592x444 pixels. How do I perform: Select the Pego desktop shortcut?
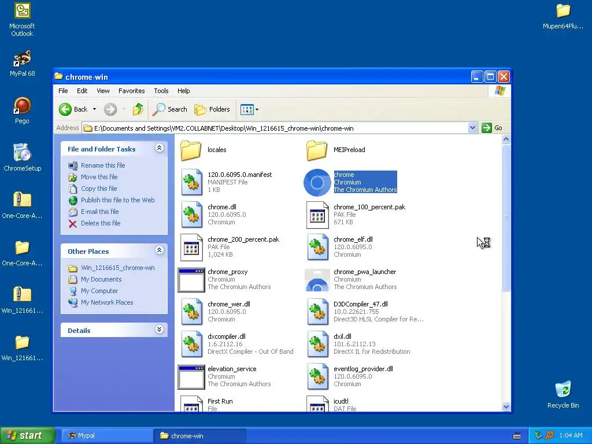pos(22,110)
